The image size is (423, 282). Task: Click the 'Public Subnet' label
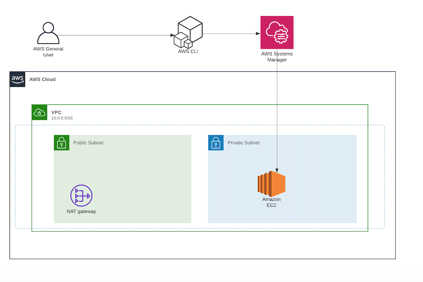[88, 143]
